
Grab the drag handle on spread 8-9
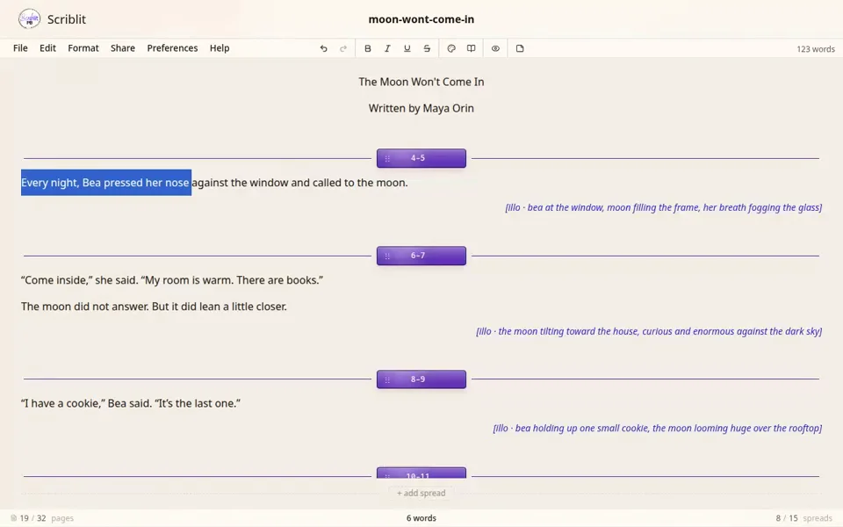tap(387, 379)
